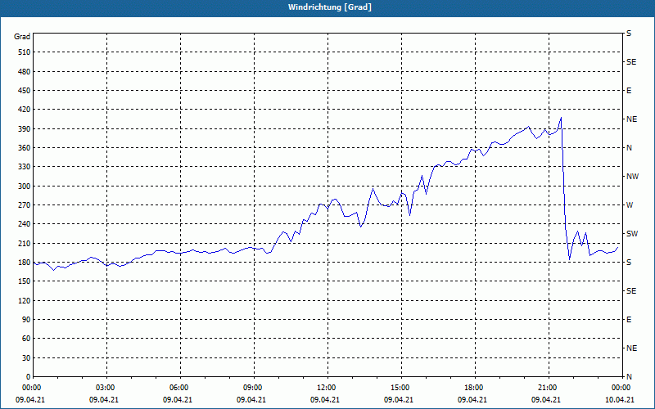
Task: Click the 390 degree axis label
Action: pos(25,129)
